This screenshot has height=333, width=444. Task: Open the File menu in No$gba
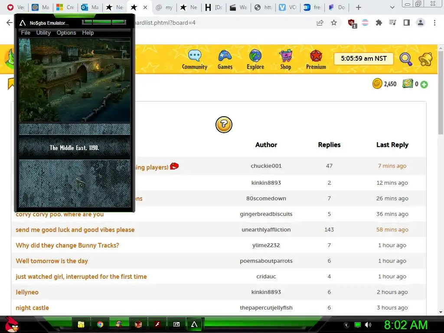tap(26, 33)
